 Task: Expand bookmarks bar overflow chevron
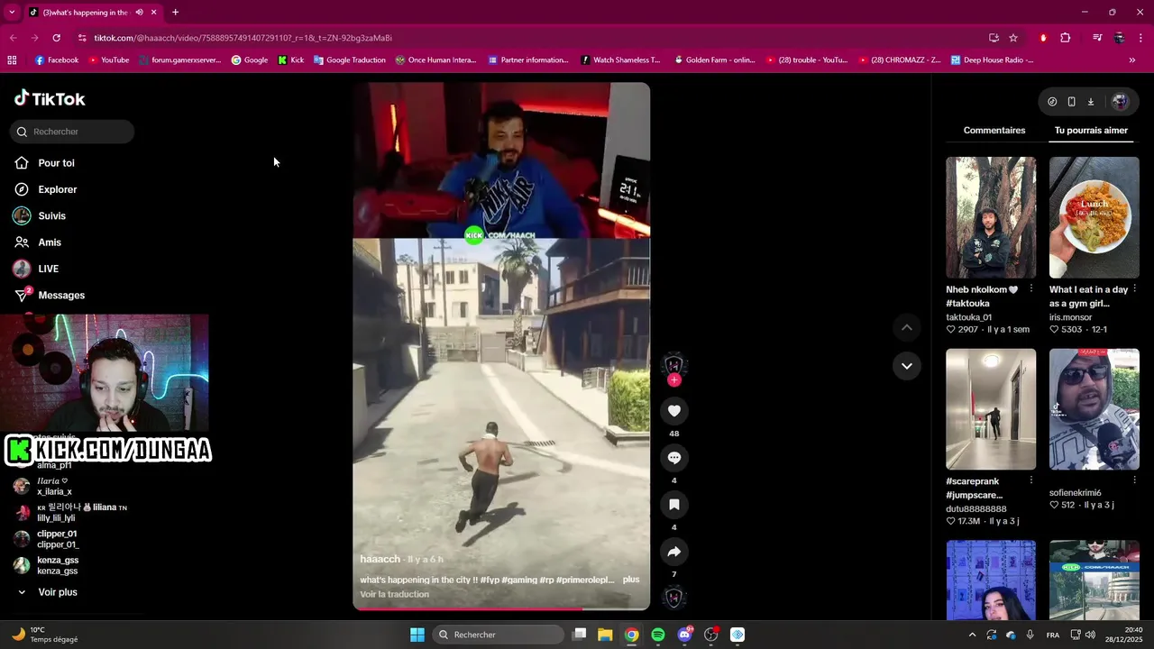(x=1132, y=60)
